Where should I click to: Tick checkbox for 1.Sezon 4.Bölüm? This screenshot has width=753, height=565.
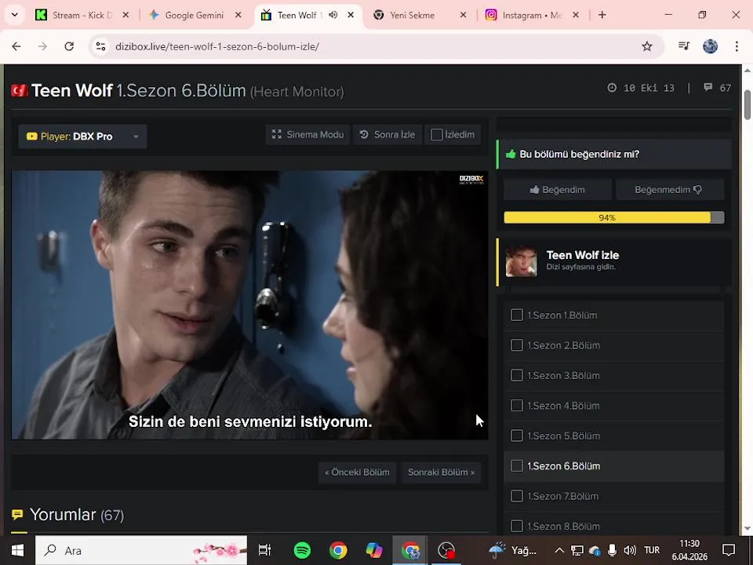pyautogui.click(x=517, y=406)
